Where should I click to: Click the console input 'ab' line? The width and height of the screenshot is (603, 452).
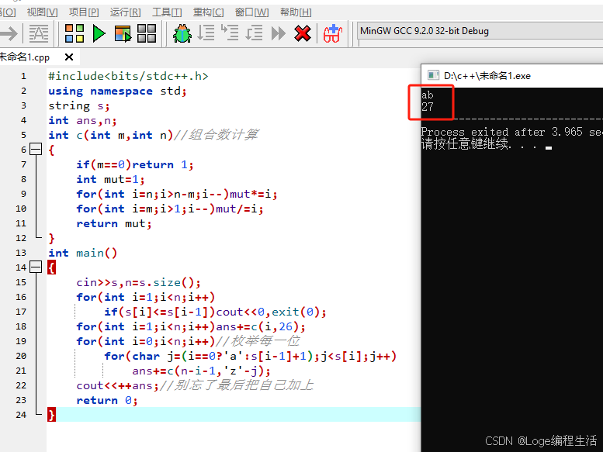coord(428,95)
